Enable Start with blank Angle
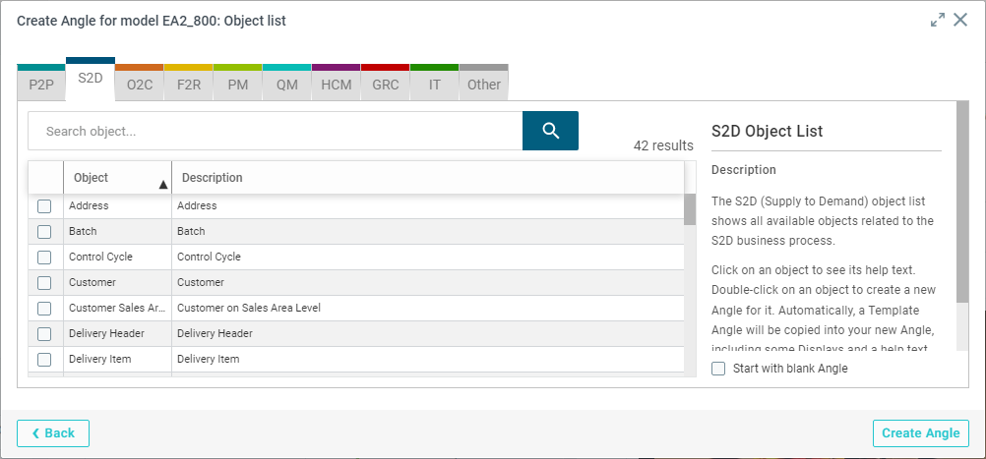The image size is (986, 459). pyautogui.click(x=718, y=369)
